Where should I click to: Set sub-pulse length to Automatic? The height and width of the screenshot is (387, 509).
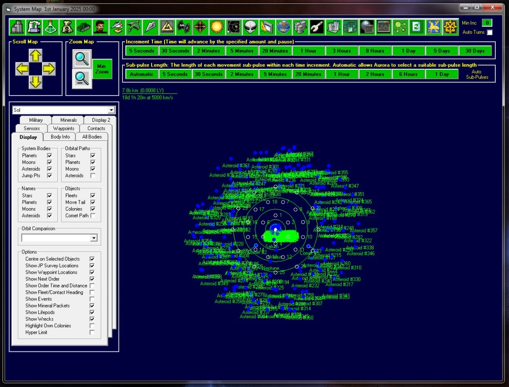click(x=142, y=74)
